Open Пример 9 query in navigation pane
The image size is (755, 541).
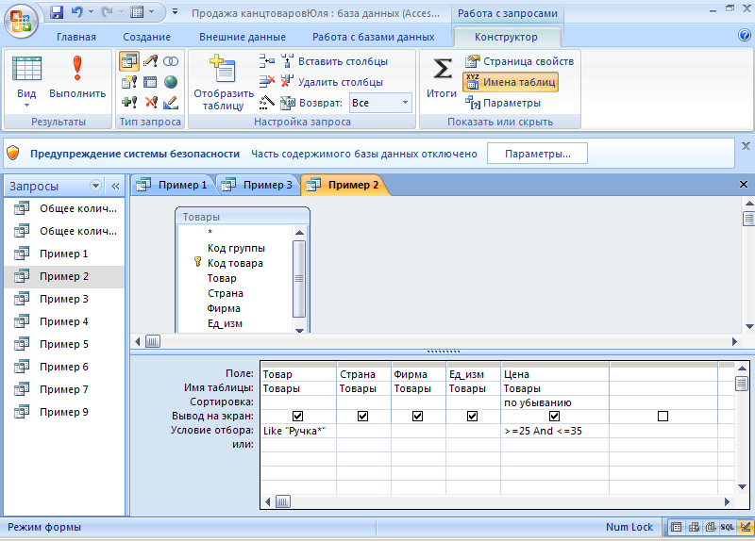[x=63, y=412]
